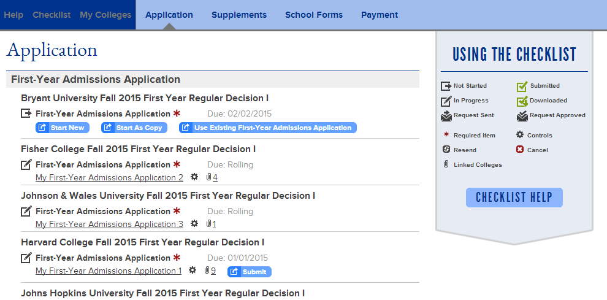Open My Colleges in top navigation

pyautogui.click(x=105, y=15)
